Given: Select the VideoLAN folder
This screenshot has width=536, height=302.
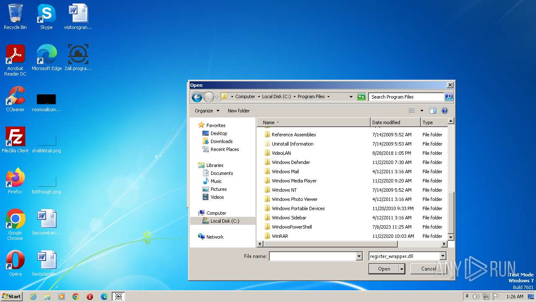Looking at the screenshot, I should tap(281, 153).
